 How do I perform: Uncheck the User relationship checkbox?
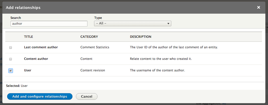tap(11, 71)
